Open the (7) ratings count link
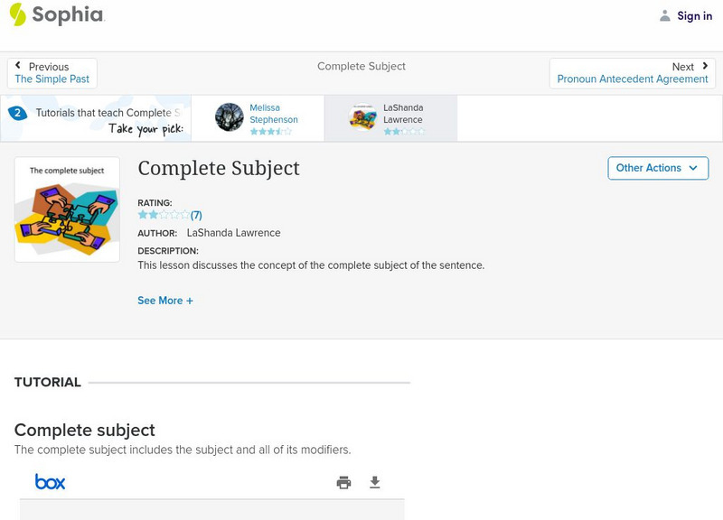723x520 pixels. 196,216
